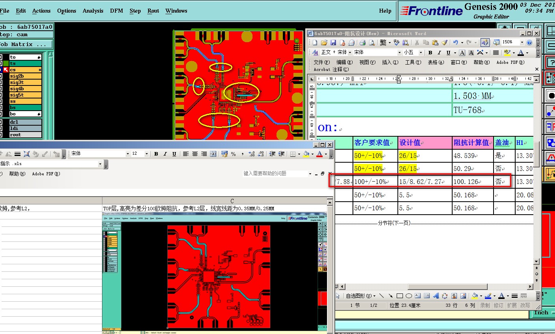Open the Word zoom 150% dropdown
The image size is (555, 334).
(522, 43)
